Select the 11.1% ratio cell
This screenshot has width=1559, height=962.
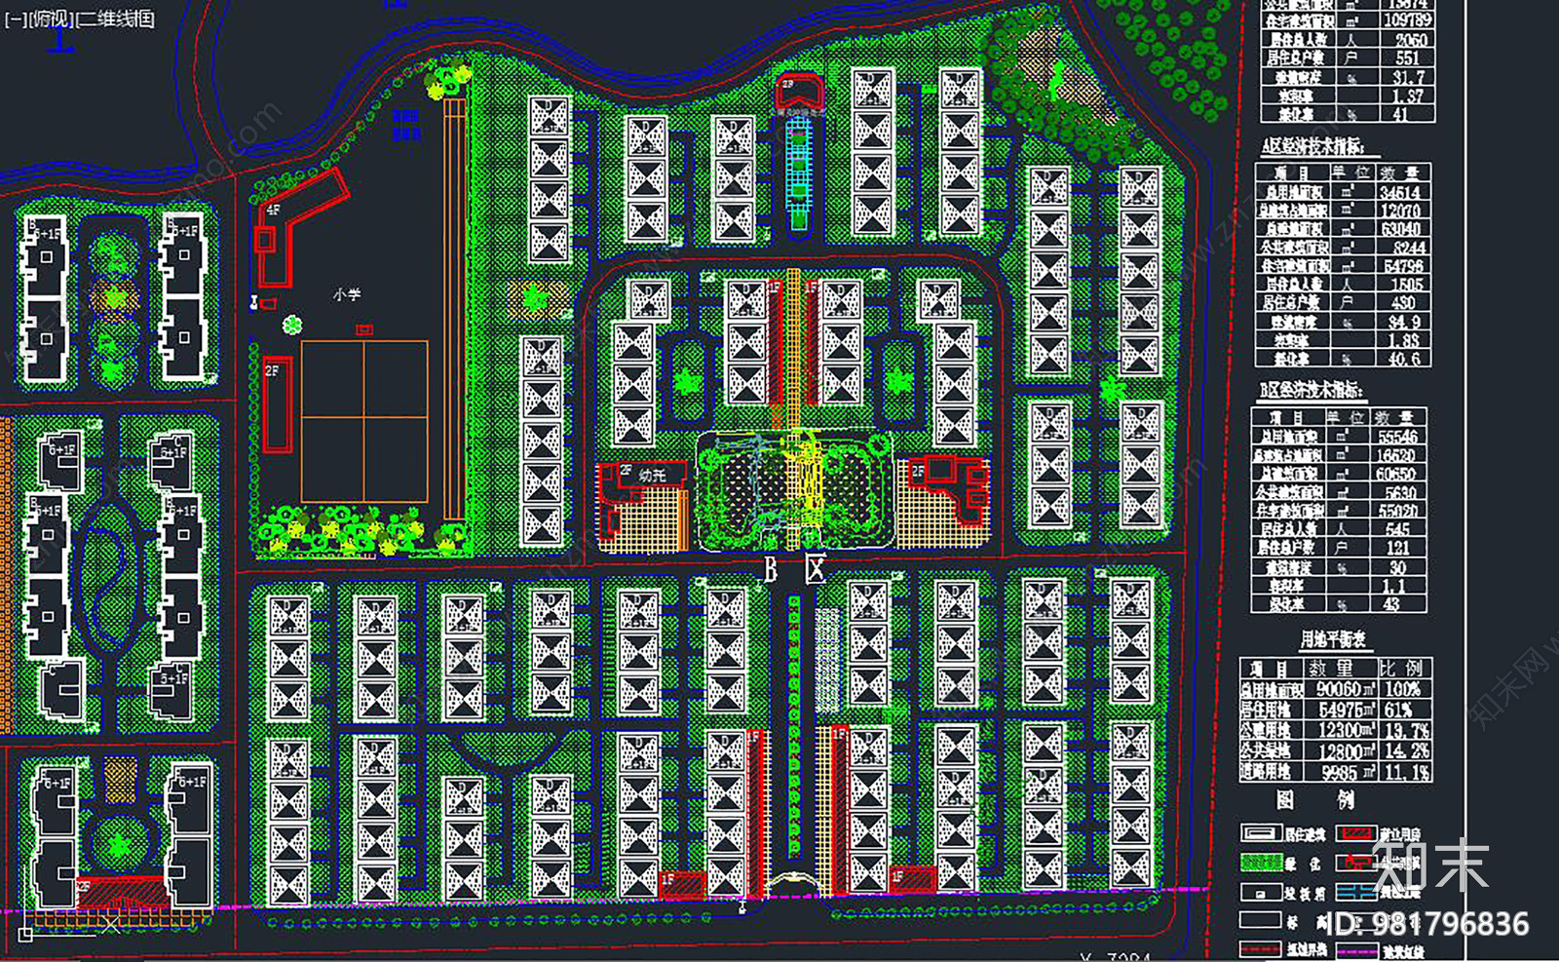1406,772
